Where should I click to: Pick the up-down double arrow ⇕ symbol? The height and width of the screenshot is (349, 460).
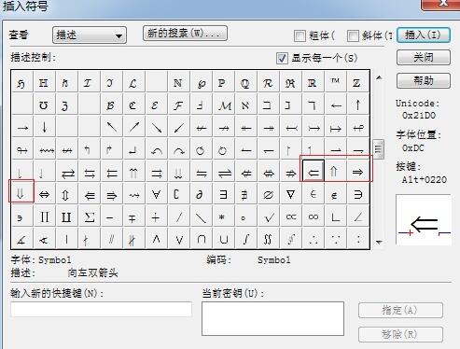tap(66, 194)
